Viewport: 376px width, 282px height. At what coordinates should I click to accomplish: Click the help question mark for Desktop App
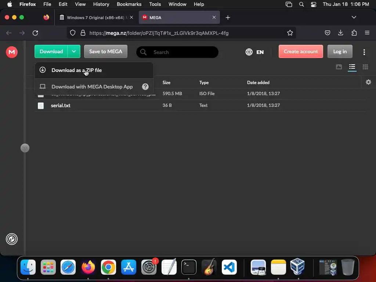(145, 87)
